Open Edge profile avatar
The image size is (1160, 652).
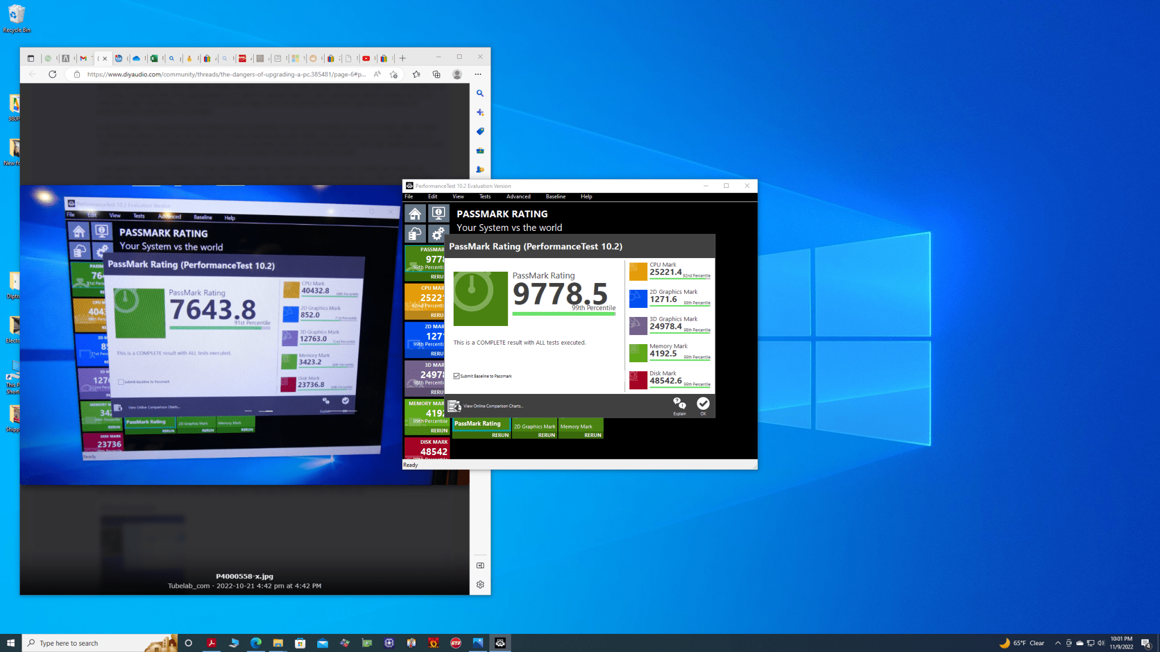[x=457, y=74]
